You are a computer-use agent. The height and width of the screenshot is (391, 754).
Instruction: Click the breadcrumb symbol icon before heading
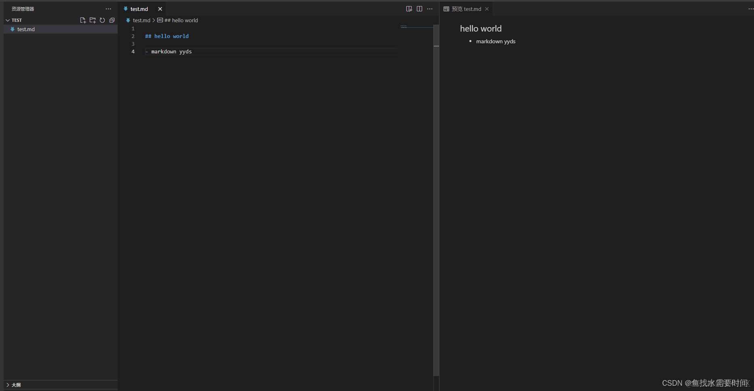point(160,20)
